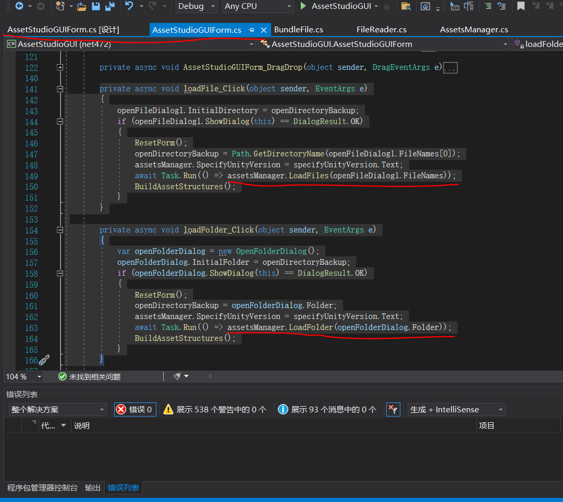
Task: Open the Debug configuration dropdown
Action: click(197, 6)
